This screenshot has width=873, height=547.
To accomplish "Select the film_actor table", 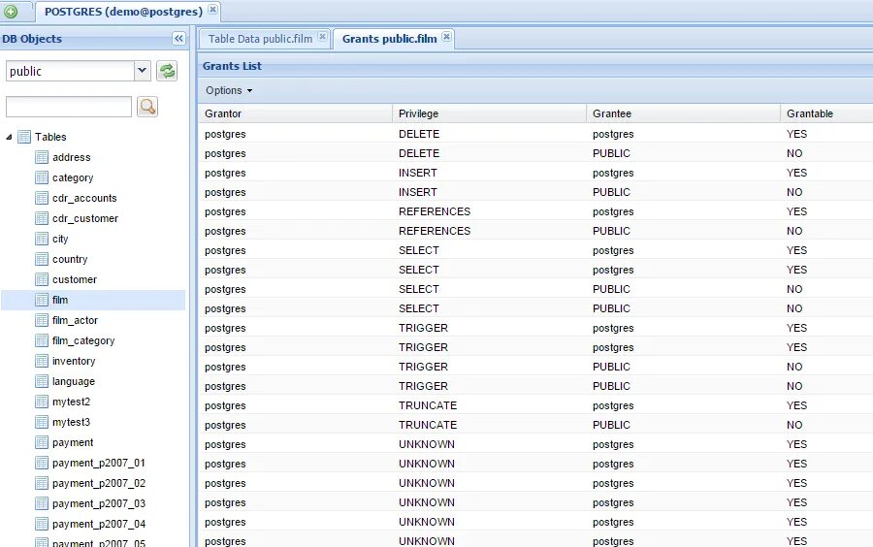I will 75,320.
